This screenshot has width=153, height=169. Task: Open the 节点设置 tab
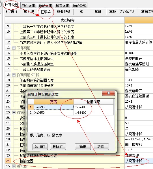(x=28, y=5)
